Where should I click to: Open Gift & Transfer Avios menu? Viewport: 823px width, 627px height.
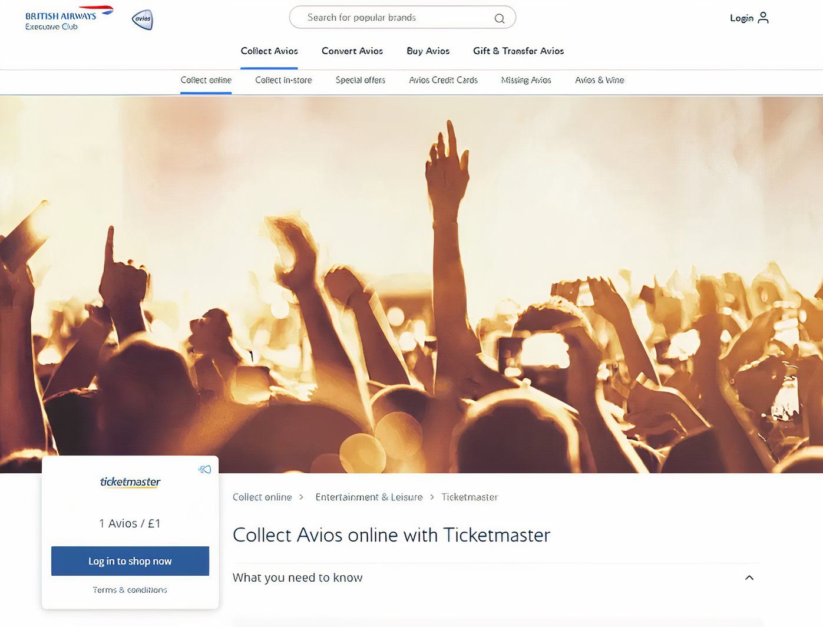(518, 51)
